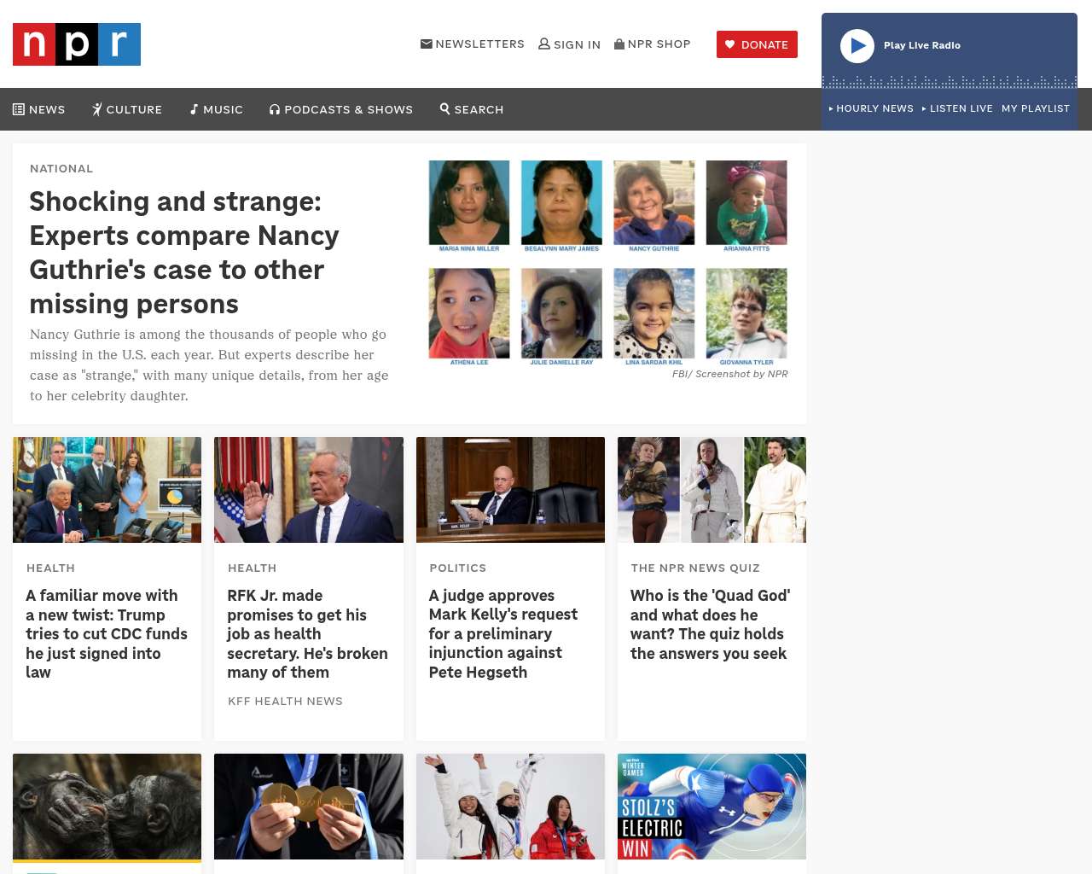The image size is (1092, 874).
Task: Play Live Radio with the play button
Action: [x=857, y=46]
